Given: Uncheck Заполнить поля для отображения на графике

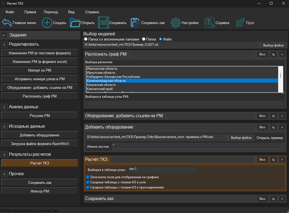Looking at the screenshot, I should (87, 177).
